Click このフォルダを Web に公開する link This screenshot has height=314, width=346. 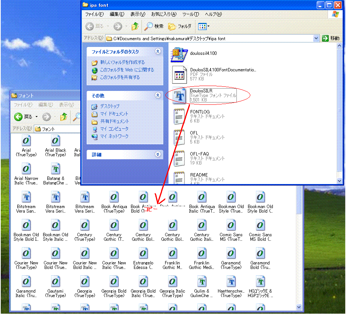127,70
